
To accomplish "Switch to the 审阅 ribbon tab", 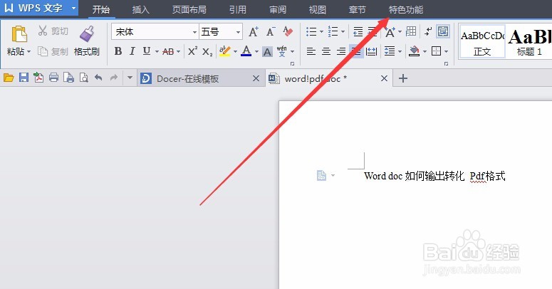I will coord(278,9).
